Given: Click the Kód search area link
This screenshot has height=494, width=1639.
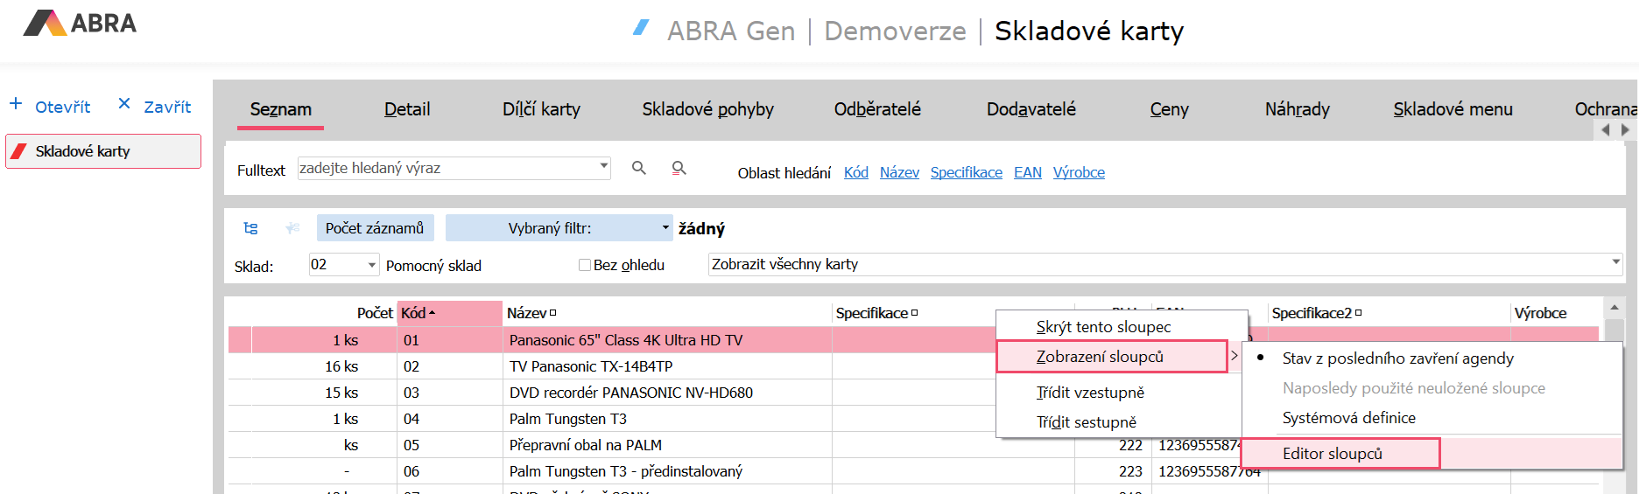Looking at the screenshot, I should point(855,172).
